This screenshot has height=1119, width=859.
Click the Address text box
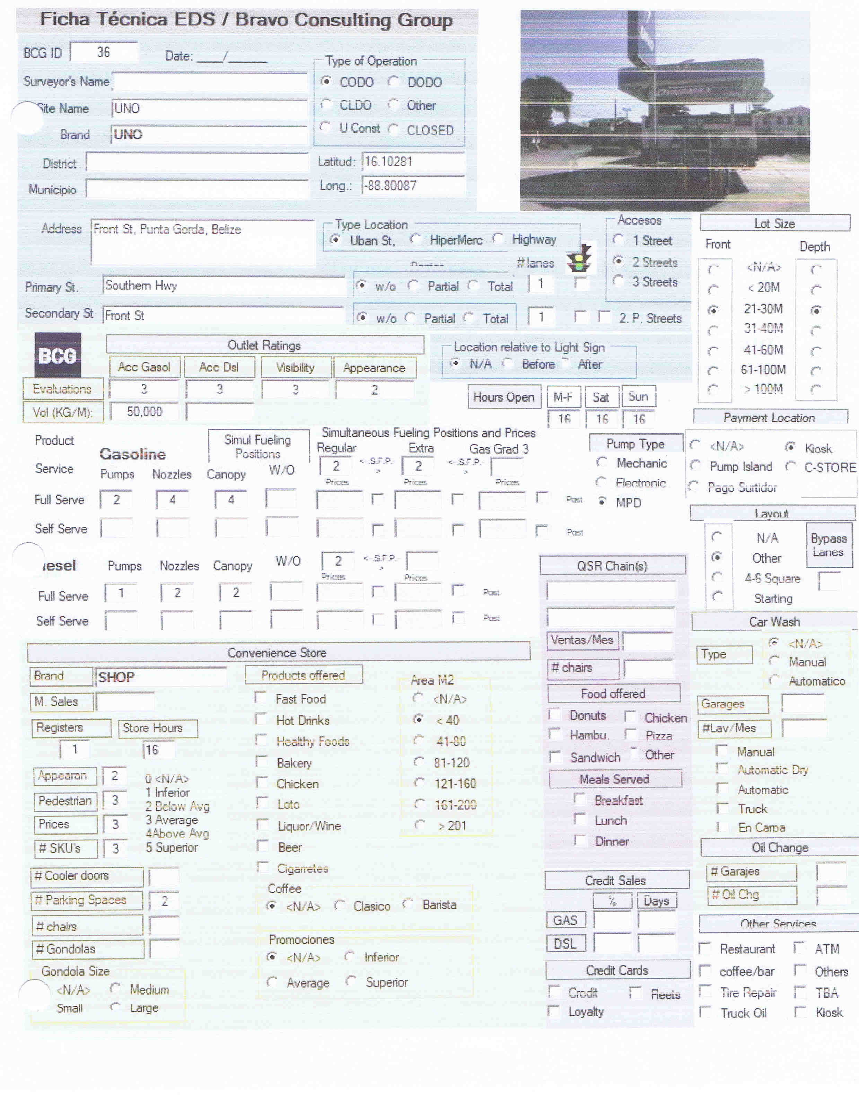(203, 243)
